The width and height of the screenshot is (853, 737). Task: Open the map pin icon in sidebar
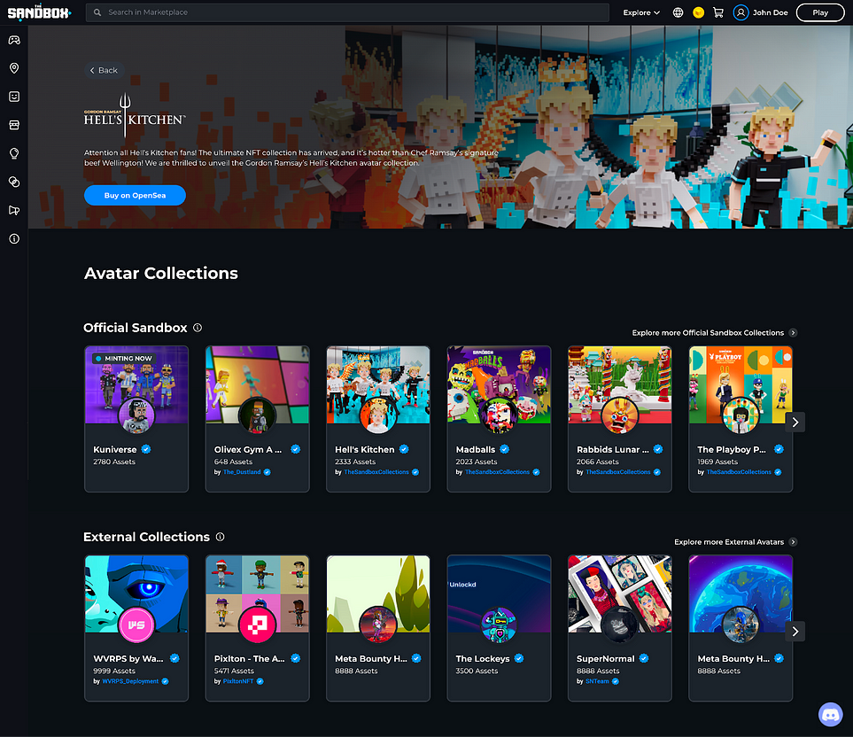tap(14, 68)
